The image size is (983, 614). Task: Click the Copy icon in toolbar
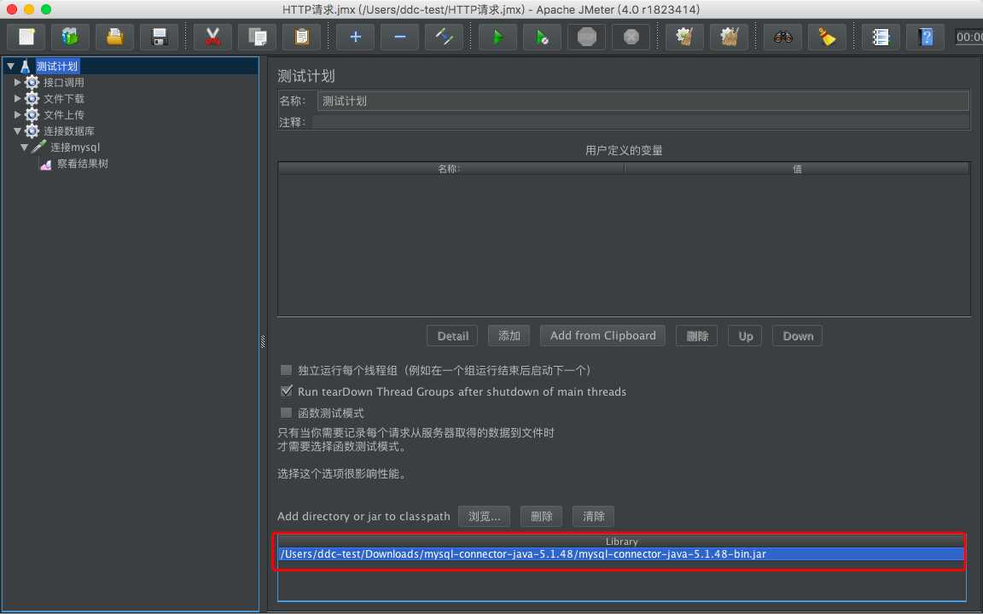[257, 37]
